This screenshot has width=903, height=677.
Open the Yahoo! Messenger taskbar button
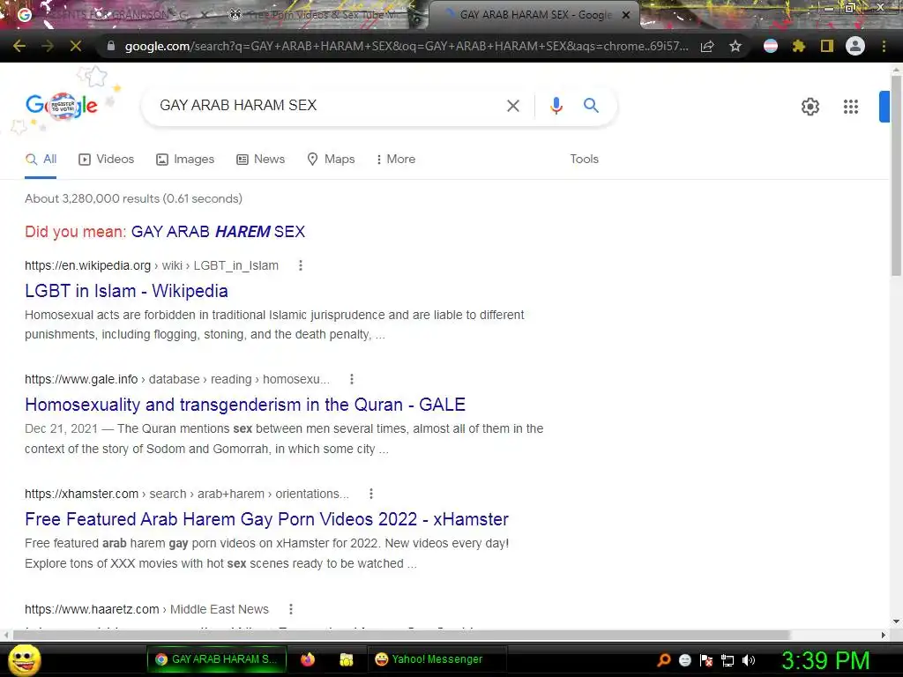tap(437, 659)
